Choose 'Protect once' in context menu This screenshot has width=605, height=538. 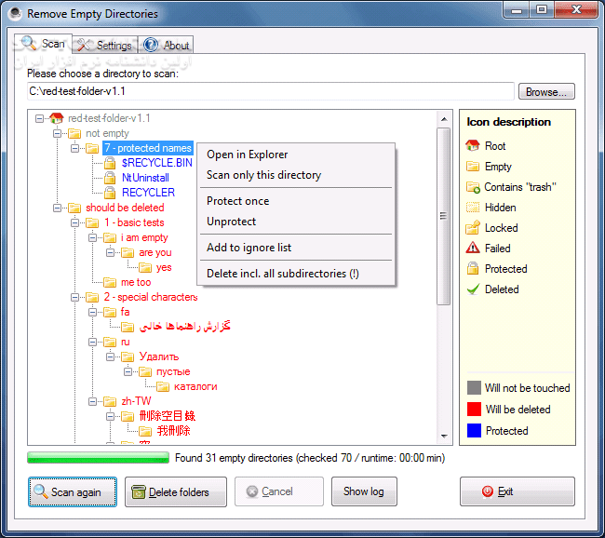point(296,201)
